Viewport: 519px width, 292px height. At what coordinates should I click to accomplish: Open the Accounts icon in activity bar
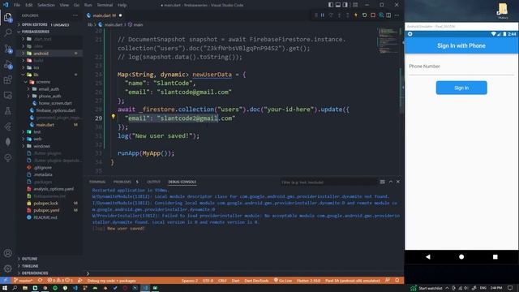(x=8, y=253)
